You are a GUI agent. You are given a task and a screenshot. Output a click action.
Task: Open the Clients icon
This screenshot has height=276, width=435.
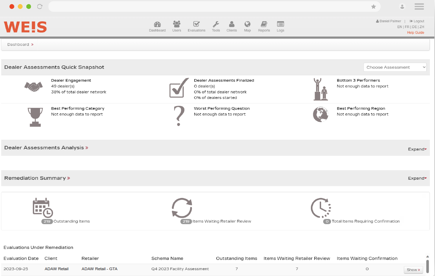pyautogui.click(x=232, y=24)
